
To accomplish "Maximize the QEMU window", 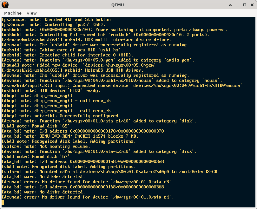I will click(245, 5).
